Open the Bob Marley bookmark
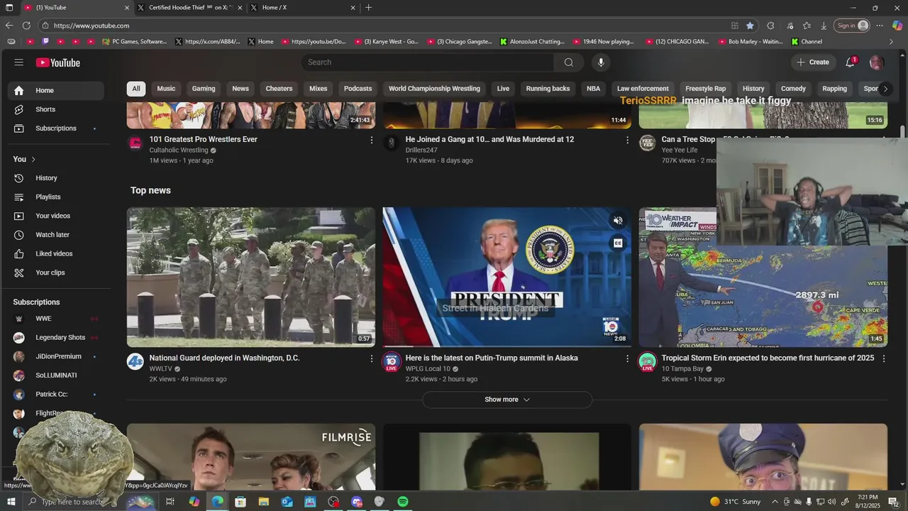Image resolution: width=908 pixels, height=511 pixels. pos(750,42)
